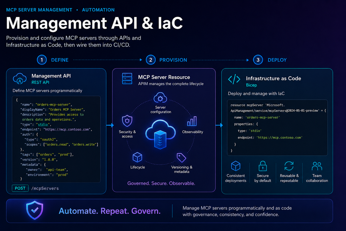This screenshot has width=346, height=231.
Task: Click the PROVISION step heading
Action: (173, 60)
